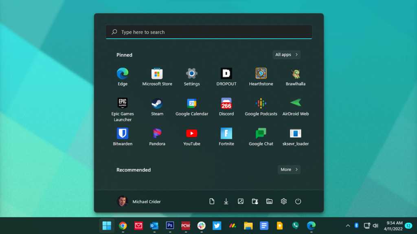Screen dimensions: 417x234
Task: Open Google Docs on the taskbar
Action: click(264, 225)
